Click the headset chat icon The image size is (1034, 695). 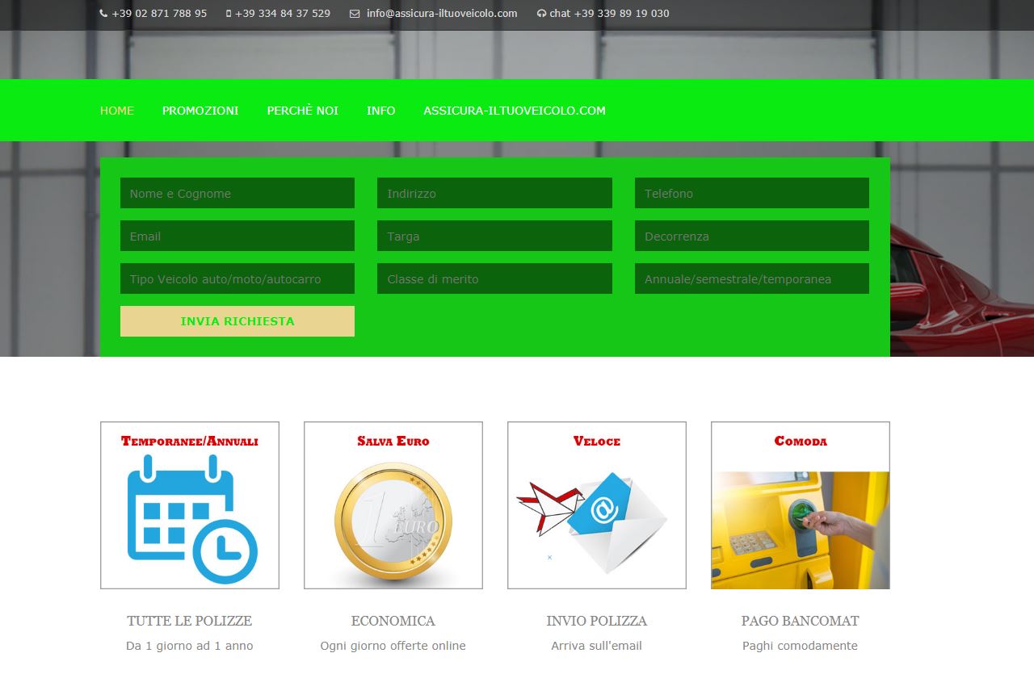coord(541,14)
